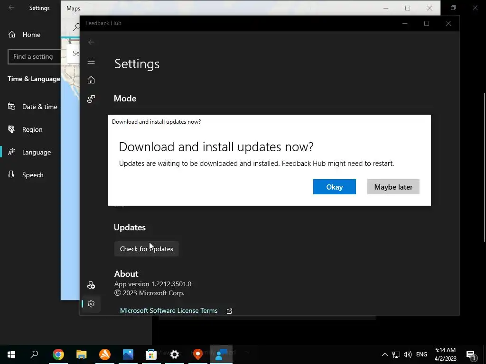
Task: Open the Photos app on taskbar
Action: point(128,355)
